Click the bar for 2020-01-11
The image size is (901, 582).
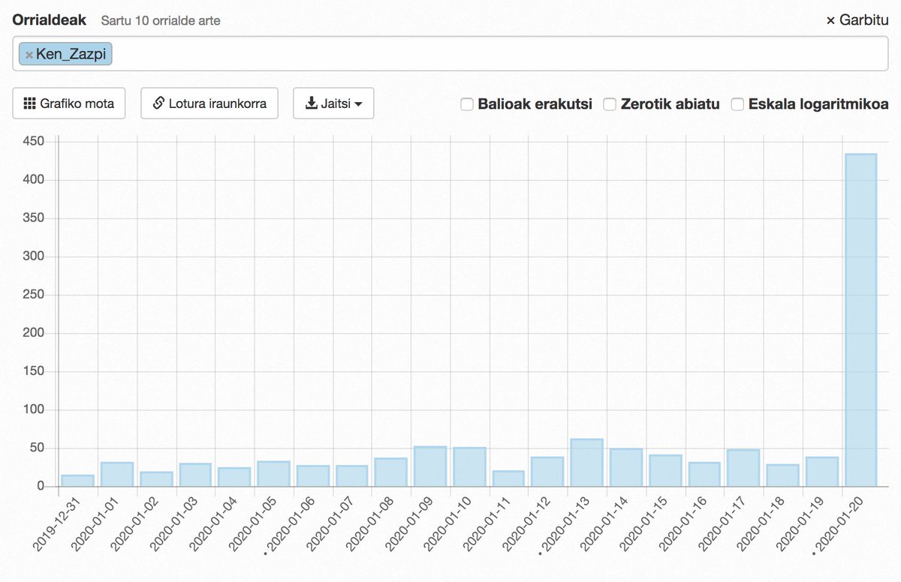click(508, 478)
